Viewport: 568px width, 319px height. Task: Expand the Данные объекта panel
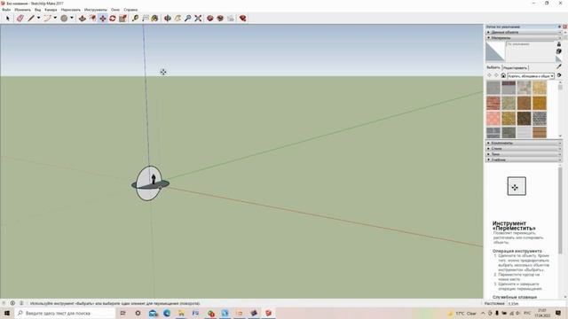click(524, 32)
